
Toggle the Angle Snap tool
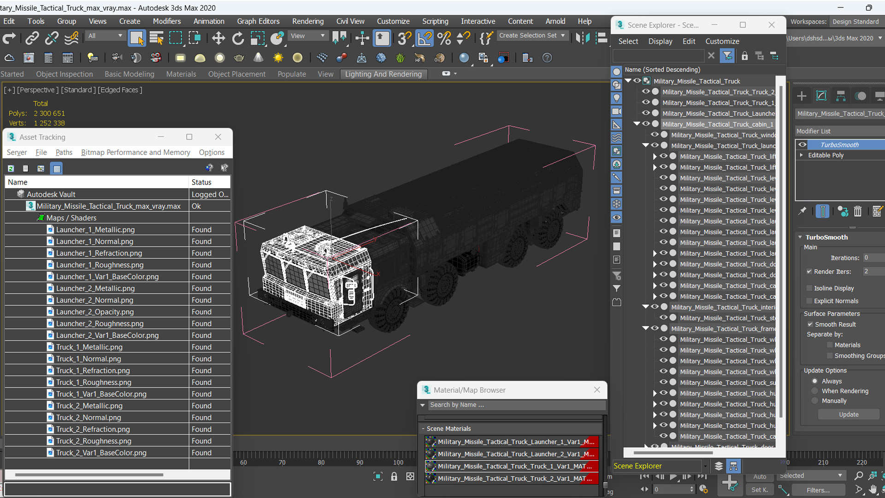coord(424,38)
